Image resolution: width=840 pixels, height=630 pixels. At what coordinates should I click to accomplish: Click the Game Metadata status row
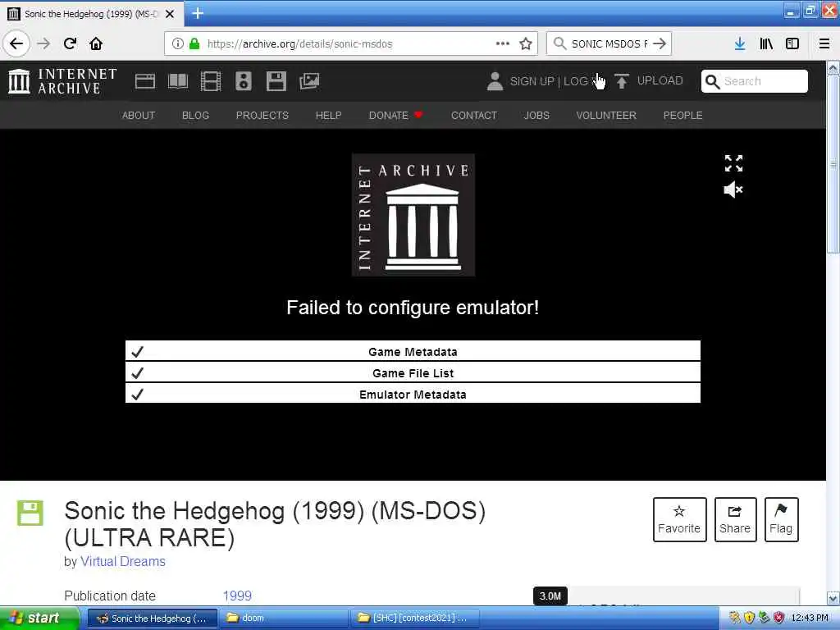413,351
